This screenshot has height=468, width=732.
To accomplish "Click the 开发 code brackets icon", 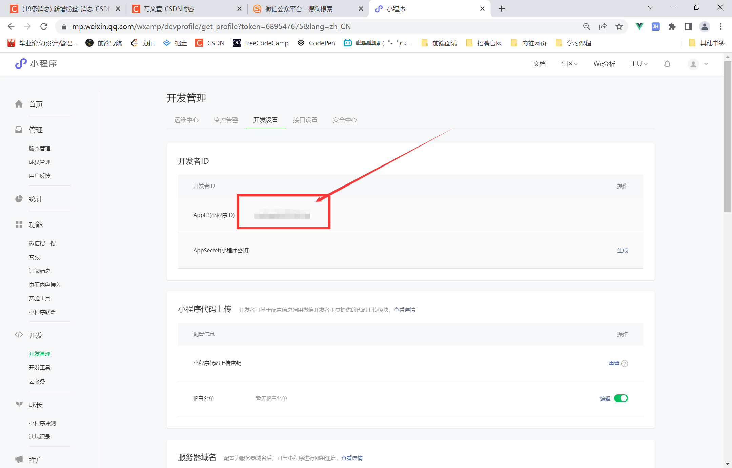I will click(x=19, y=335).
